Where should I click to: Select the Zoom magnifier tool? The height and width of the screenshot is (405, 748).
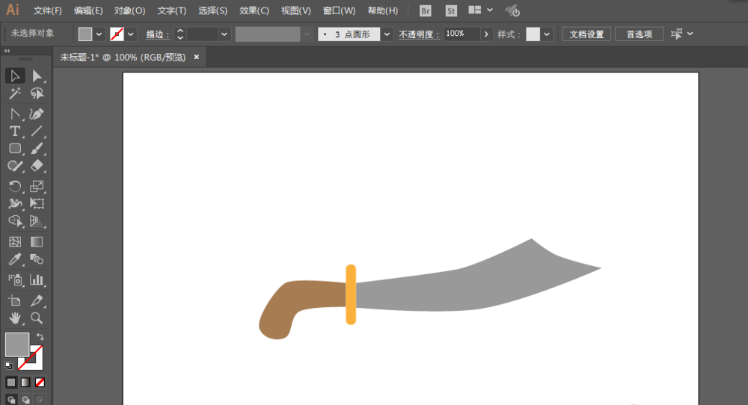coord(37,318)
